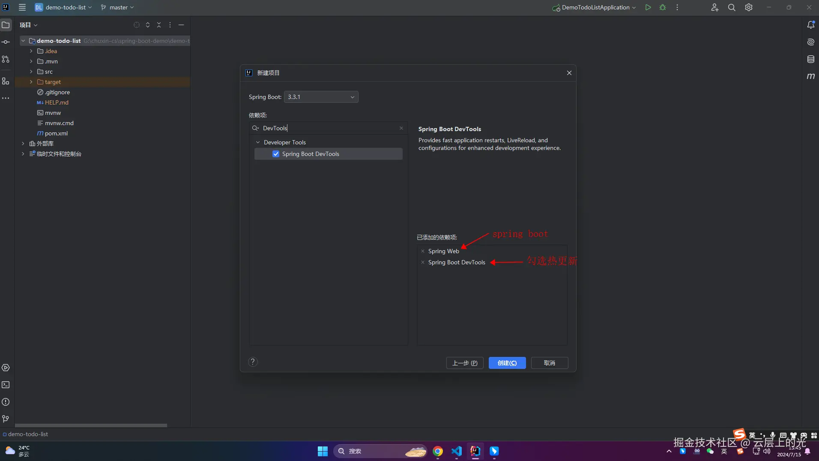Expand the .mvn folder
Screen dimensions: 819x461
(31, 61)
